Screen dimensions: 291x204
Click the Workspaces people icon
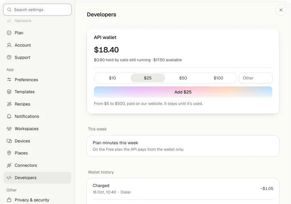pos(9,128)
